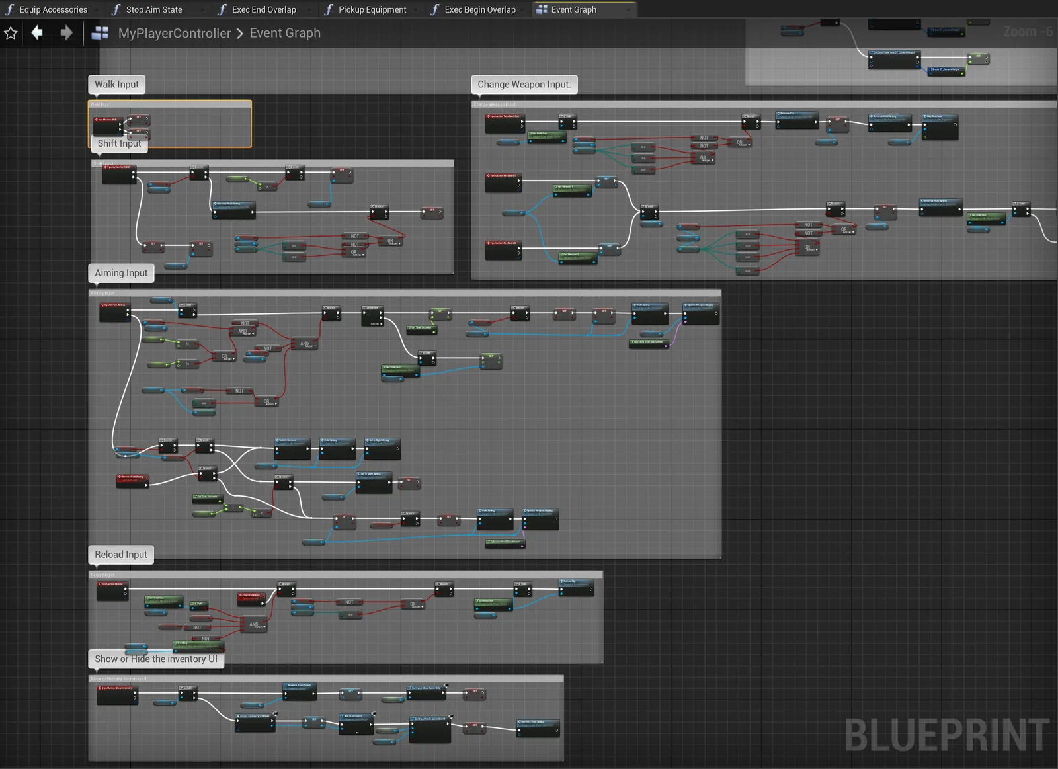The image size is (1058, 769).
Task: Click the favorite star icon
Action: tap(11, 33)
